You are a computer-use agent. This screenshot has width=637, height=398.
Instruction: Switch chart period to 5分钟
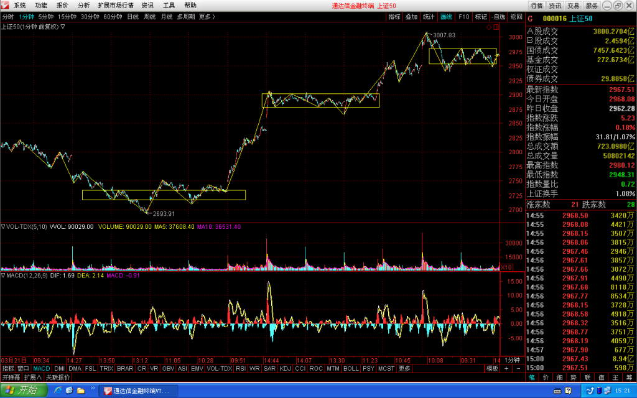(x=46, y=17)
